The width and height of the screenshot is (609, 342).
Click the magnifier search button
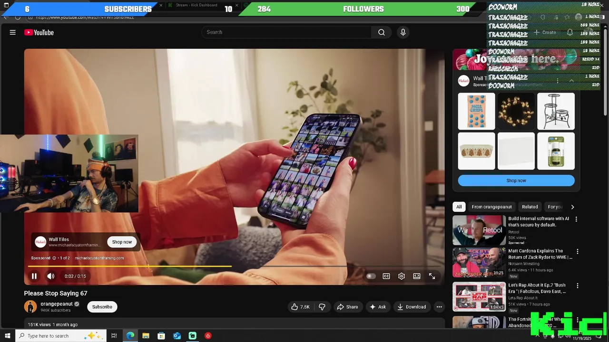tap(382, 32)
